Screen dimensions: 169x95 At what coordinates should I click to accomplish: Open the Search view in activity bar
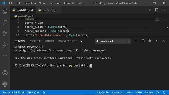click(x=5, y=22)
